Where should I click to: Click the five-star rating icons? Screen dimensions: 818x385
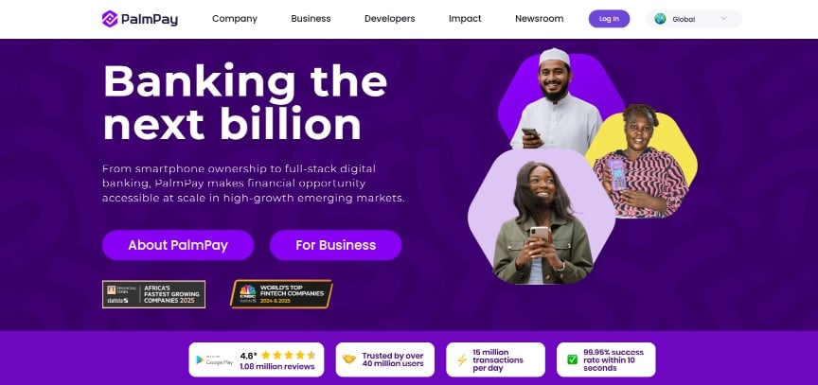coord(289,355)
